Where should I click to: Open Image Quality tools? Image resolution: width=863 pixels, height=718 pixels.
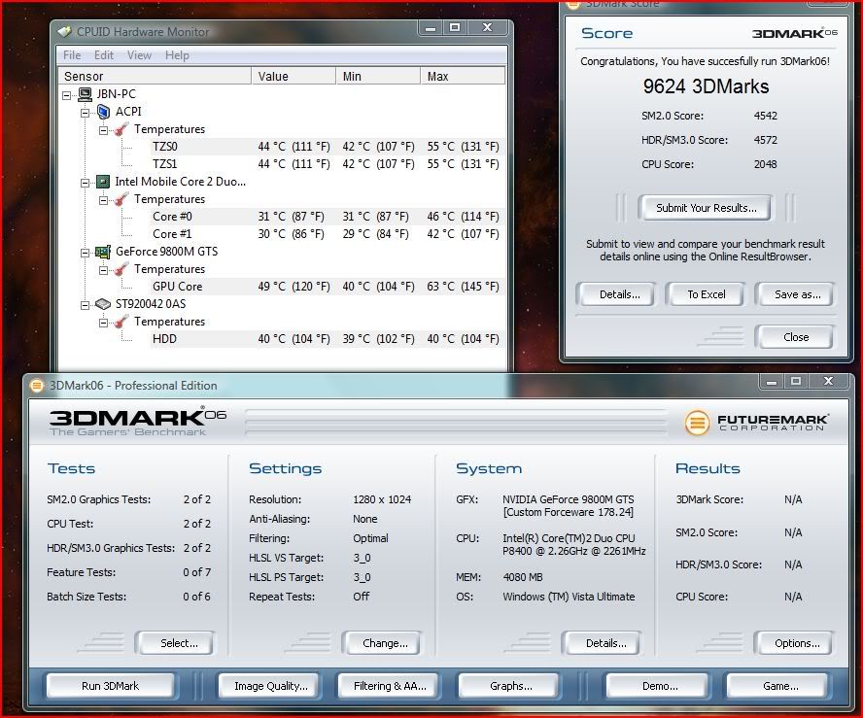point(270,686)
